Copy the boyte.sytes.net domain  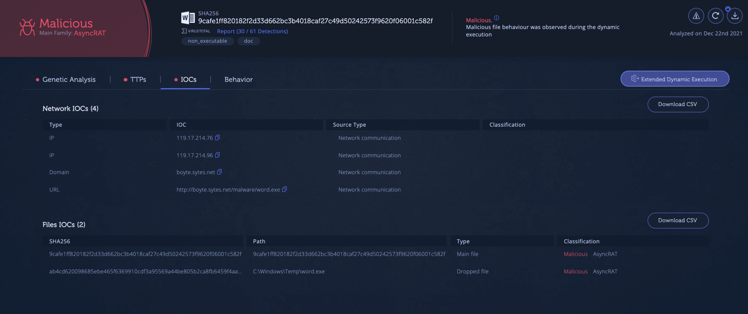click(219, 172)
